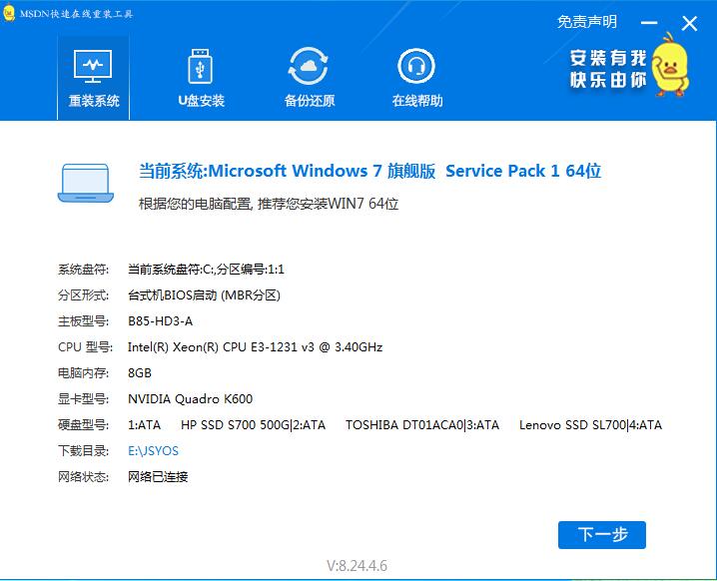Click the CPU 型号 label

tap(85, 347)
